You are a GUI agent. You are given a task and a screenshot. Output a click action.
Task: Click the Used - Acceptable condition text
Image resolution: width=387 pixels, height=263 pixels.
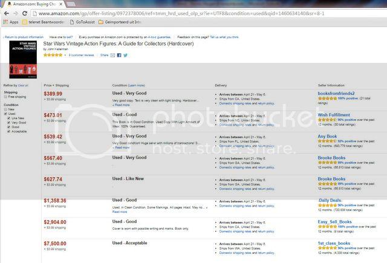(x=129, y=243)
